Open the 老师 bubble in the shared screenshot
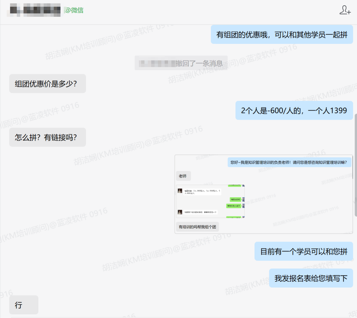This screenshot has width=357, height=318. coord(183,176)
